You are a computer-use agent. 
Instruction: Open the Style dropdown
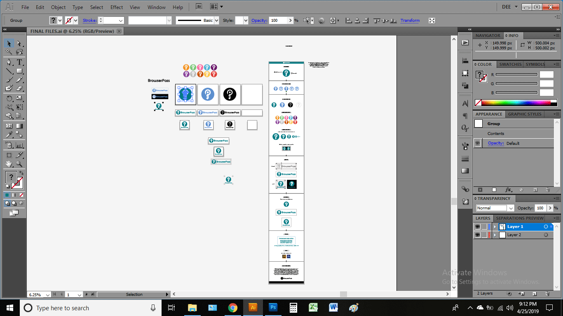tap(246, 20)
